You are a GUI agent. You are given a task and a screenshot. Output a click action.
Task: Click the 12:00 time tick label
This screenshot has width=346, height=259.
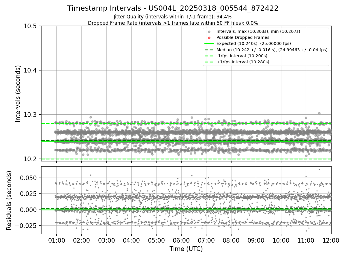331,240
